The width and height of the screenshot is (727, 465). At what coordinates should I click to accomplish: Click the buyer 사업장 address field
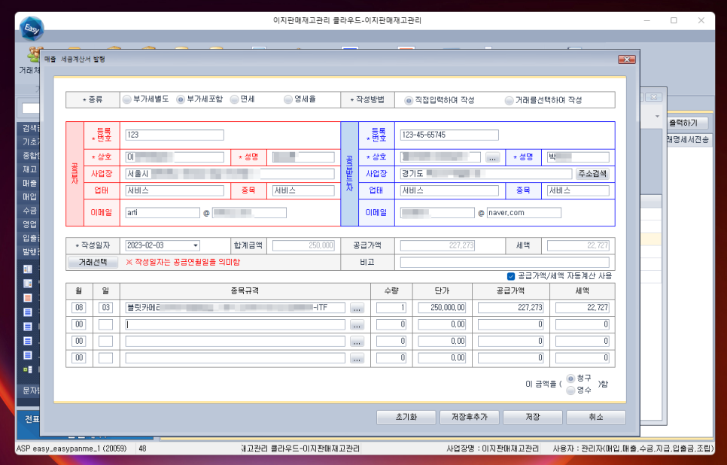486,174
